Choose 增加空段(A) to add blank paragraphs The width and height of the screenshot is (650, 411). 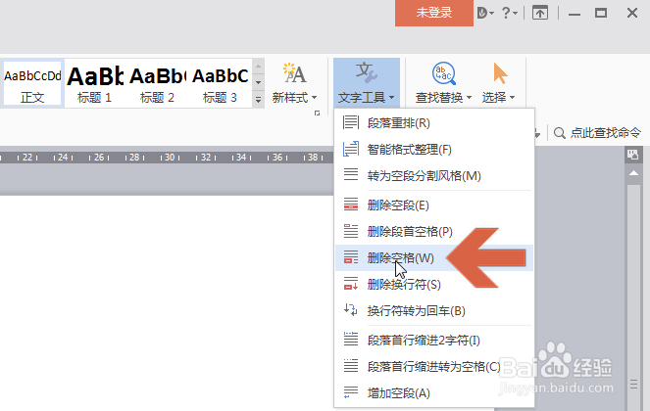click(434, 393)
